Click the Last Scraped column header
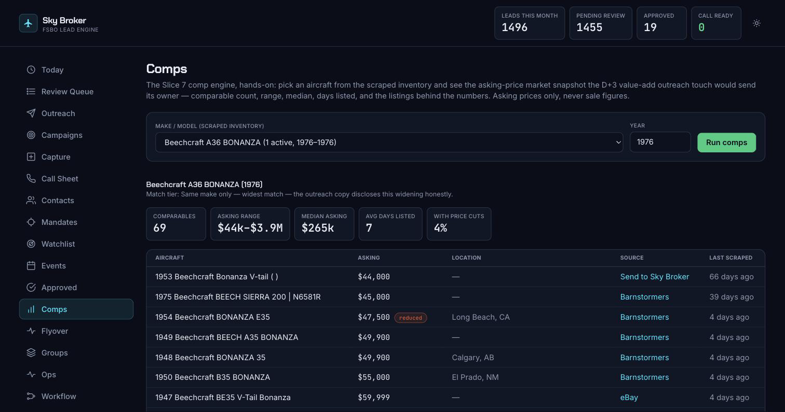This screenshot has height=412, width=785. click(x=730, y=258)
